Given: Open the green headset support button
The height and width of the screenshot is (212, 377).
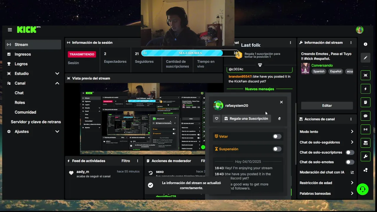Looking at the screenshot, I should [x=363, y=189].
